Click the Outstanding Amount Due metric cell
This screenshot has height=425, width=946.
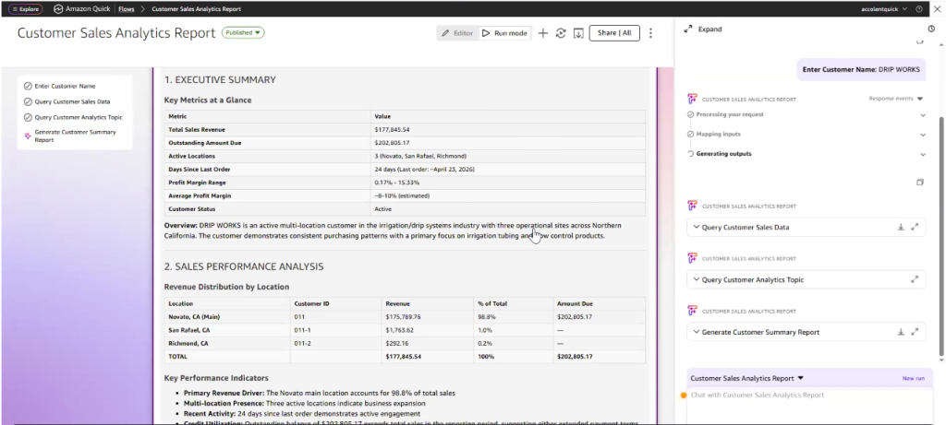[x=267, y=143]
